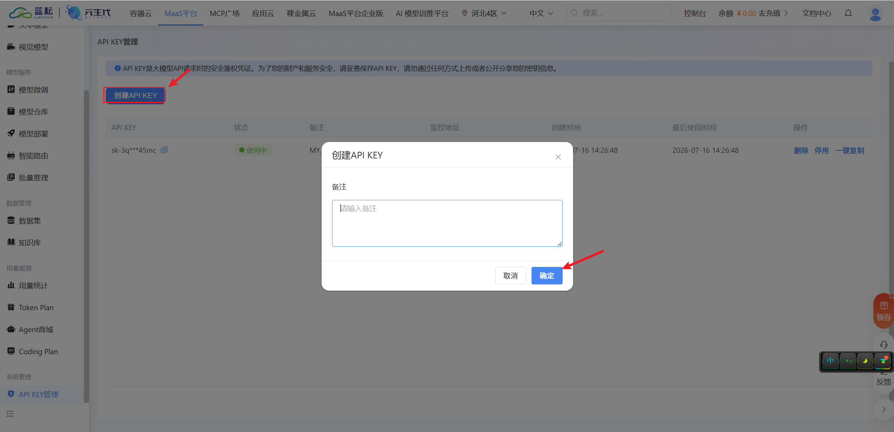Select the MaaS平台 top tab
The height and width of the screenshot is (432, 894).
click(x=181, y=13)
